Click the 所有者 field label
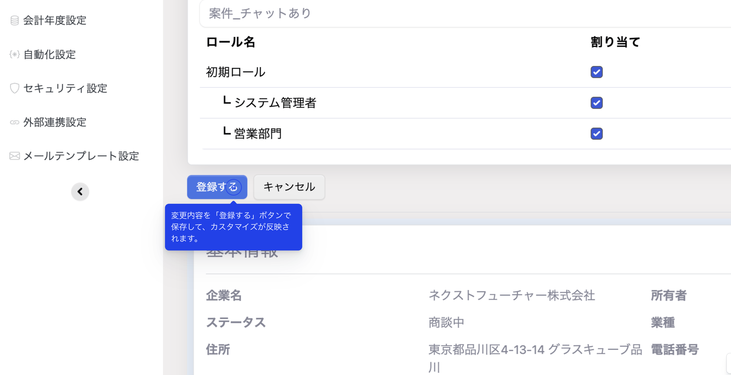This screenshot has height=375, width=731. click(669, 295)
